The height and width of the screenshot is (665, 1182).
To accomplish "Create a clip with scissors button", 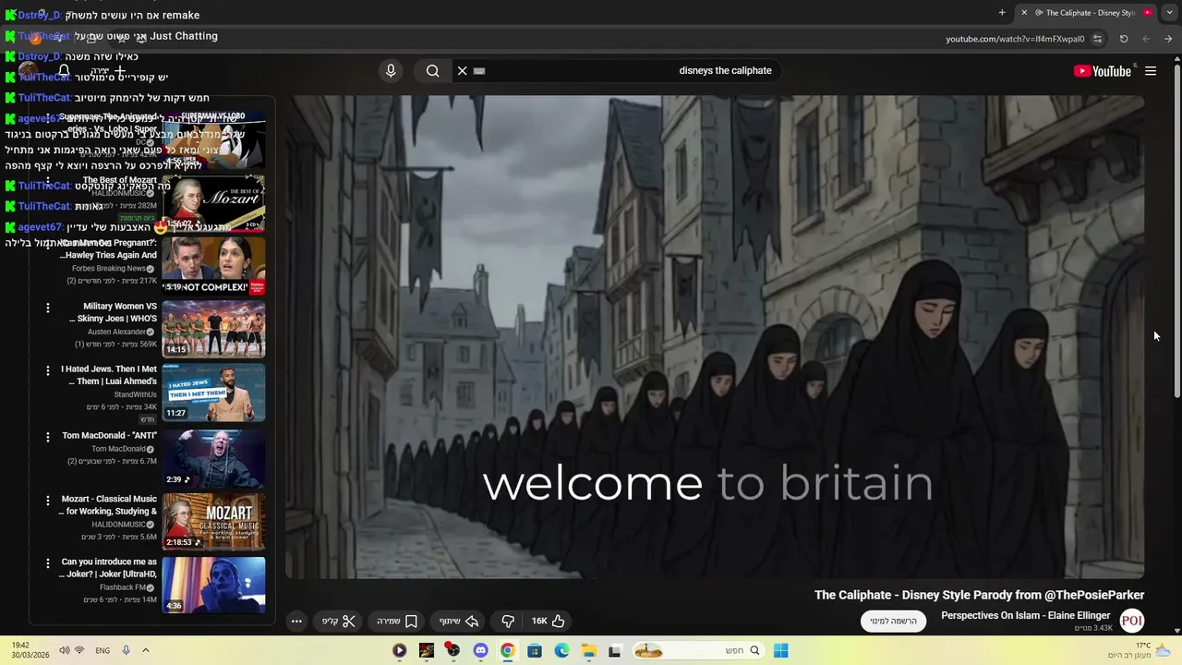I will 338,622.
